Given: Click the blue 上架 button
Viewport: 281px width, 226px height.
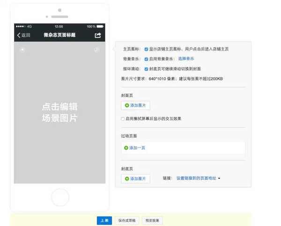Looking at the screenshot, I should click(x=104, y=220).
